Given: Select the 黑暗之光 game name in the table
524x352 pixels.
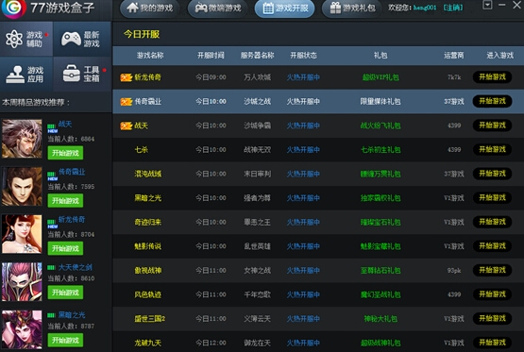Looking at the screenshot, I should click(x=147, y=198).
